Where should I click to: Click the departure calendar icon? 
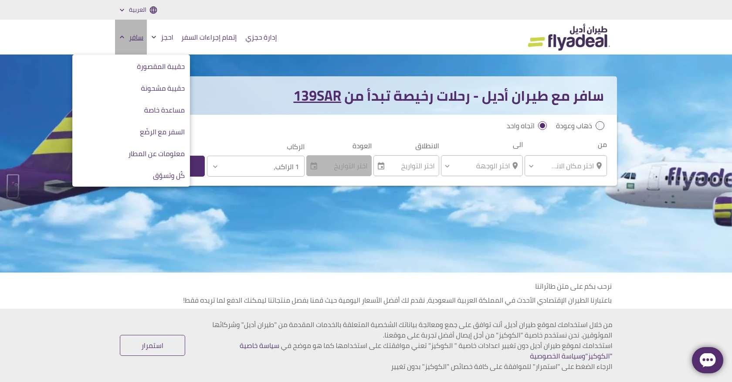point(381,166)
